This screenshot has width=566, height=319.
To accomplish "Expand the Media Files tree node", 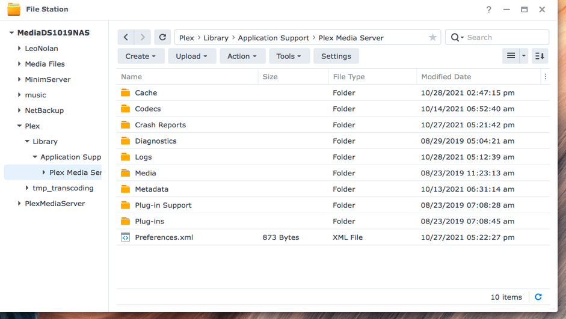I will 19,64.
